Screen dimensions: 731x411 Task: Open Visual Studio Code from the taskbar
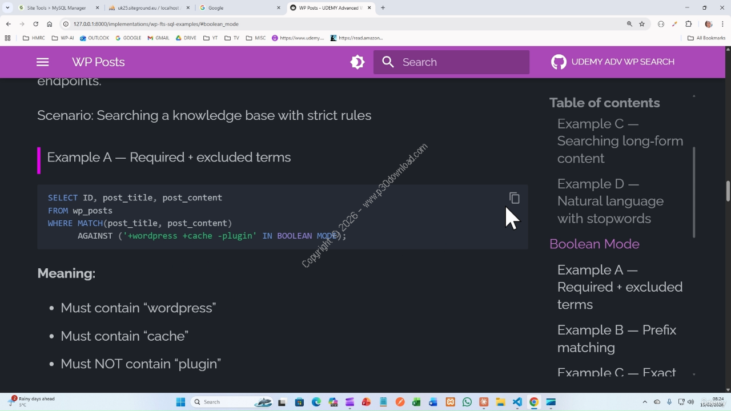click(517, 402)
